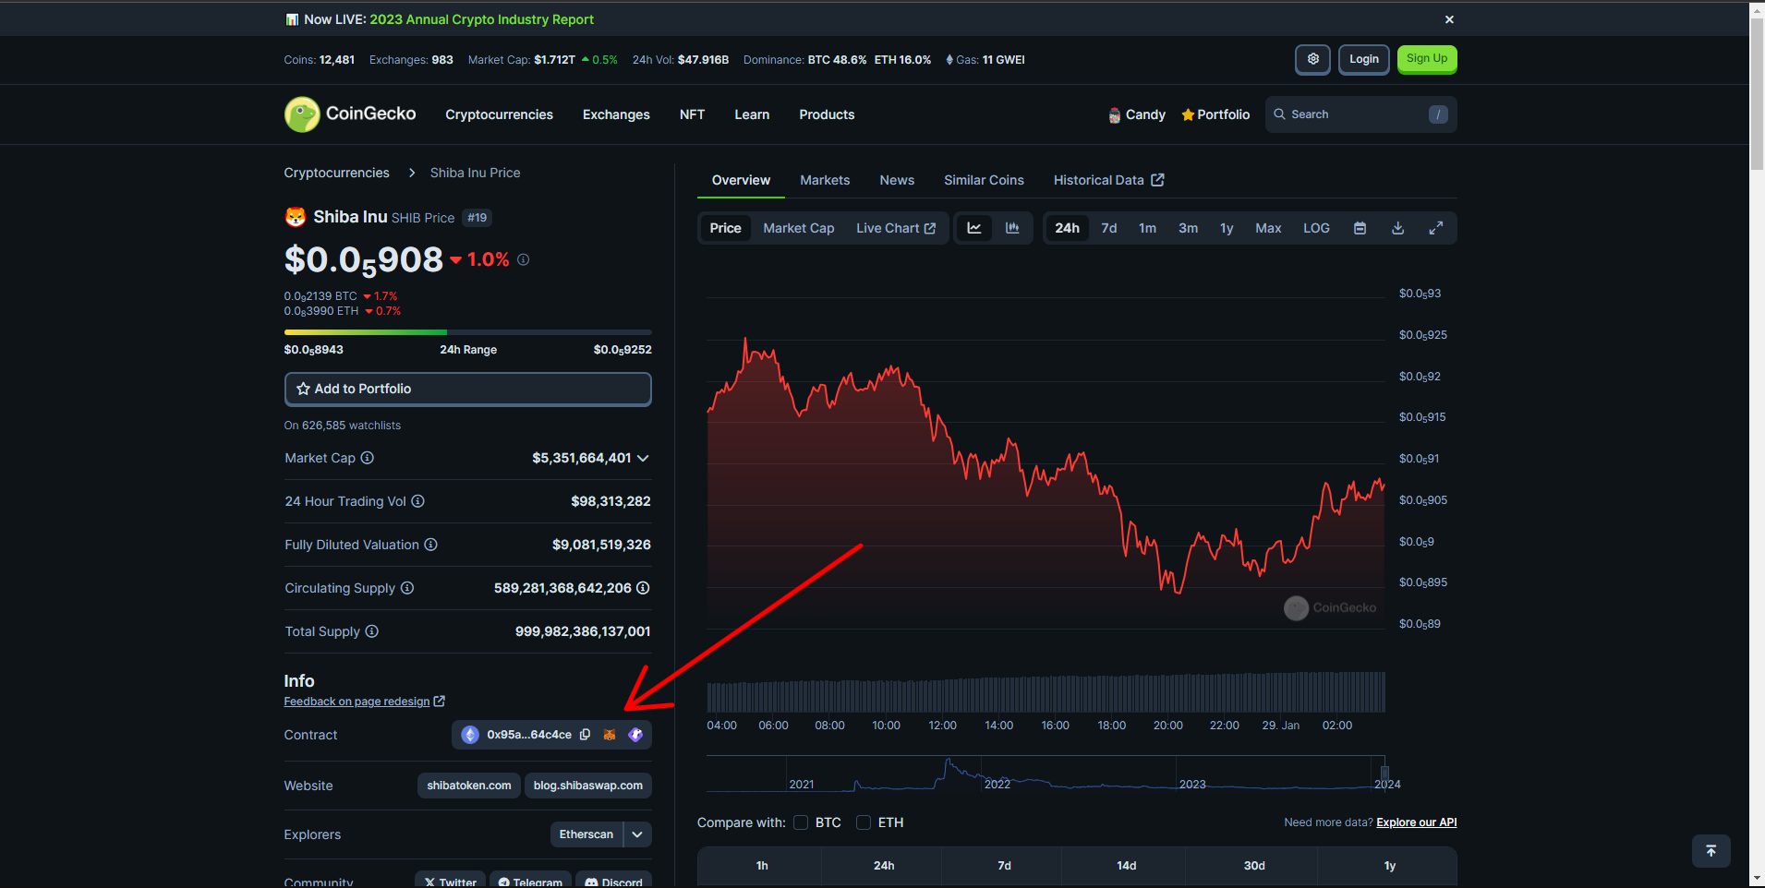
Task: Click info icon next to Total Supply
Action: click(371, 631)
